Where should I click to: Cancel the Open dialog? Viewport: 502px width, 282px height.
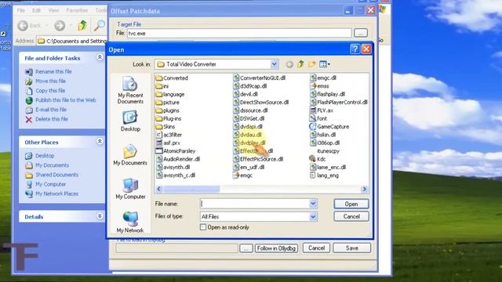click(x=351, y=217)
